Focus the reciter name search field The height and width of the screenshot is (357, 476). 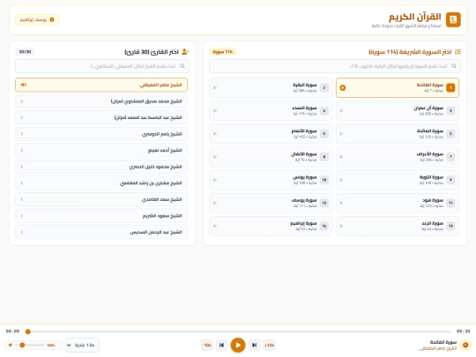102,66
